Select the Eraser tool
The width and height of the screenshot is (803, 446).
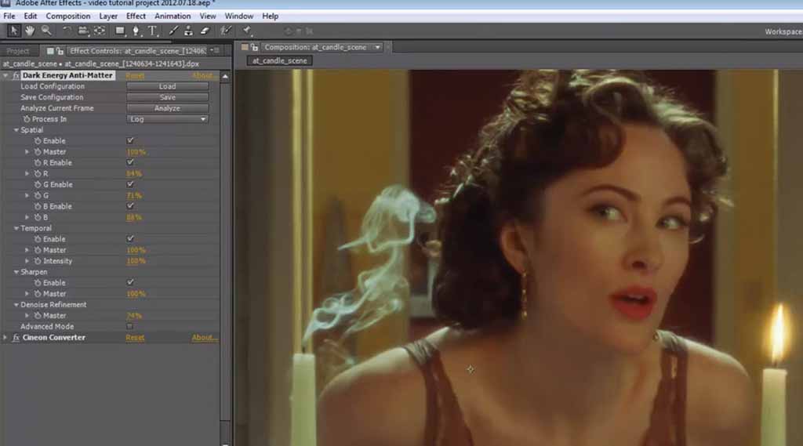(x=205, y=31)
